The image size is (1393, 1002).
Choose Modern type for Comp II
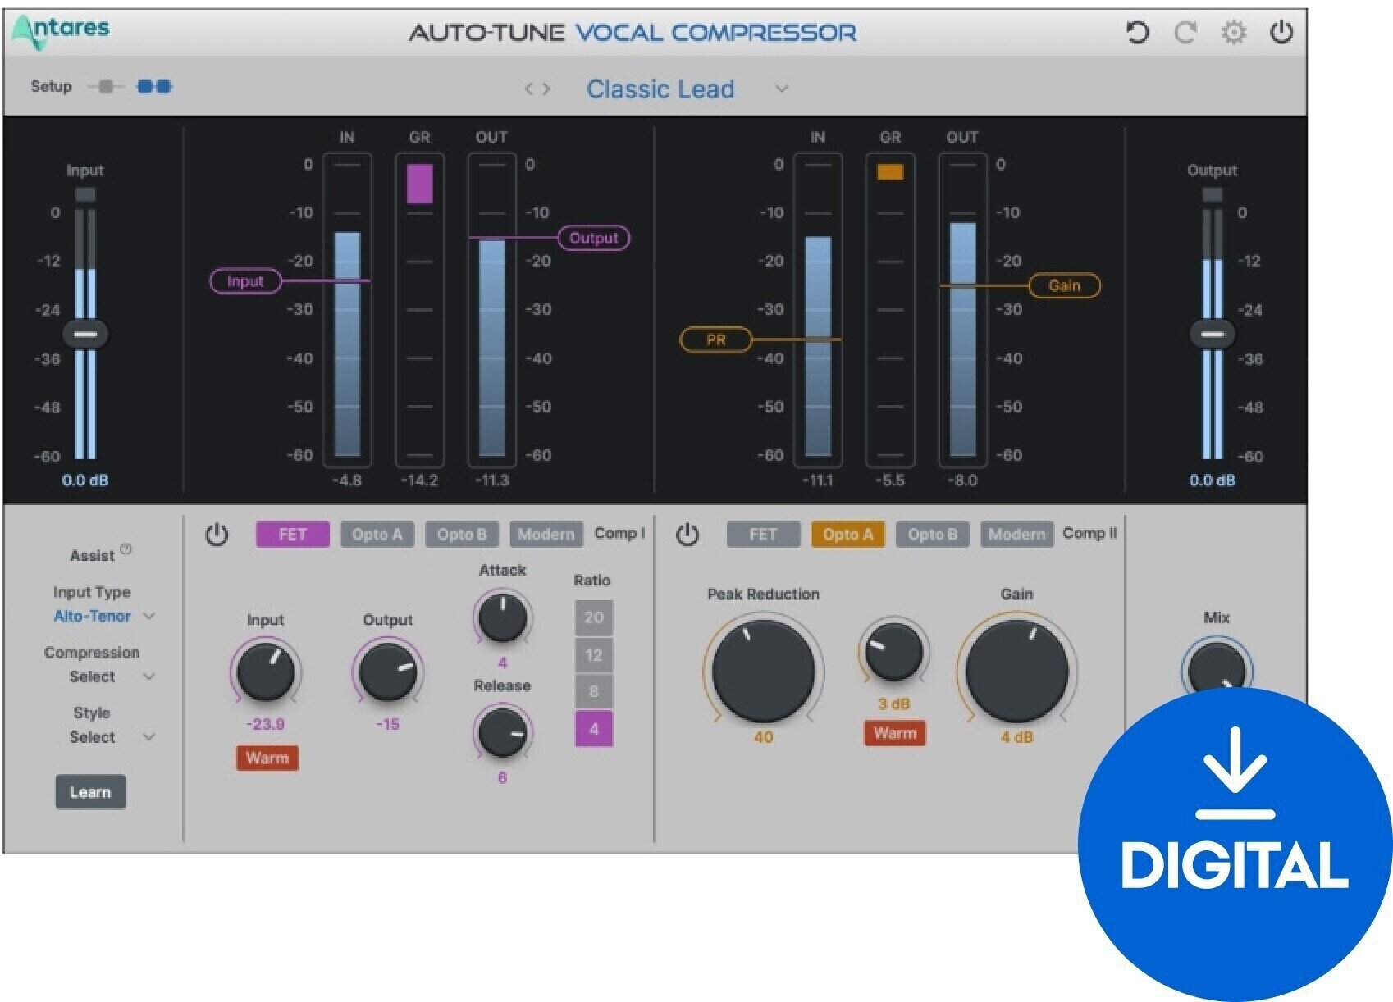(x=1017, y=535)
